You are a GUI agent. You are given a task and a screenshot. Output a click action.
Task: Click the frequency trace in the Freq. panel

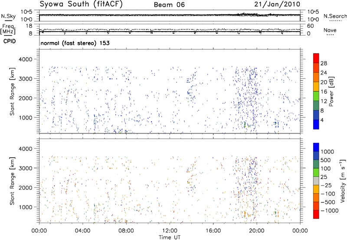(x=170, y=32)
